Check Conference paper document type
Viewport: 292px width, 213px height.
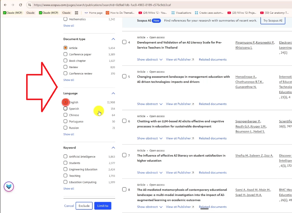coord(65,54)
